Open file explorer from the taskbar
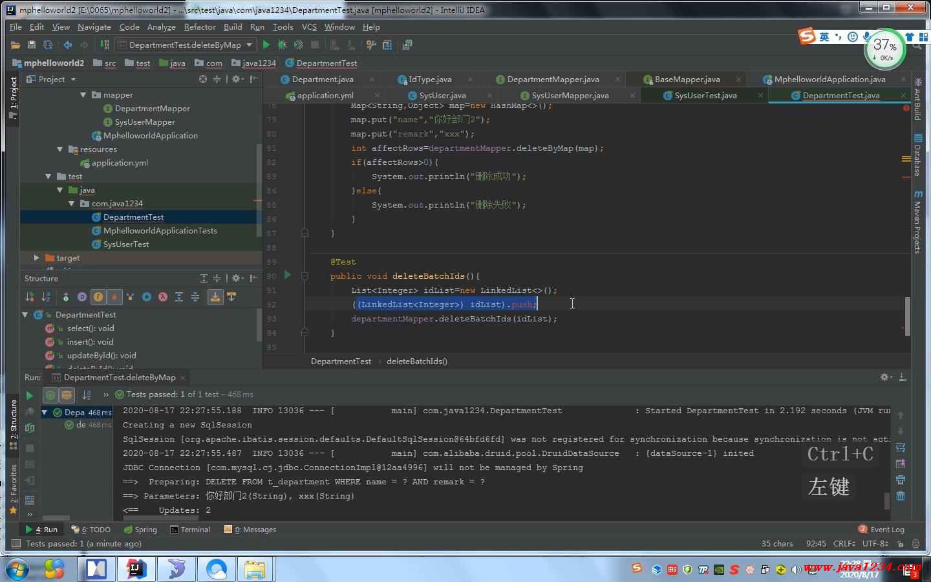Screen dimensions: 931x582 [x=255, y=569]
